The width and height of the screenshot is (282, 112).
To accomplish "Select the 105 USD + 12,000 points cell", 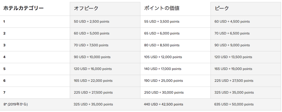I will point(163,57).
